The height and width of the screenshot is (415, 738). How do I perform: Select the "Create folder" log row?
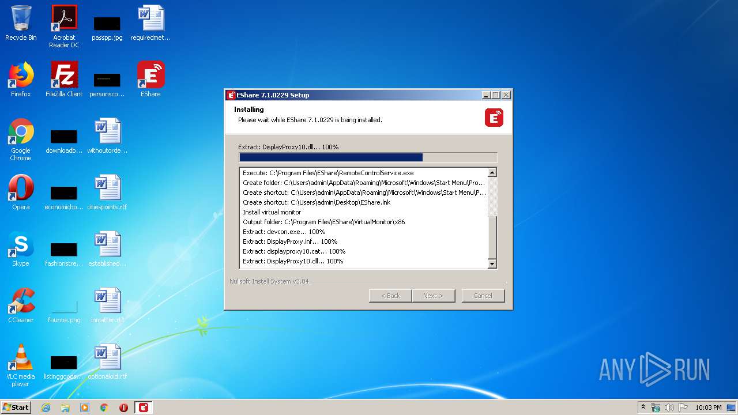pos(363,183)
